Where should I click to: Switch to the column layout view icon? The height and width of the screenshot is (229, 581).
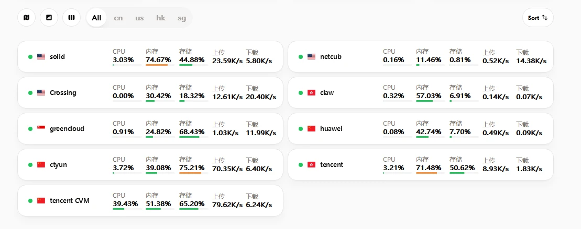[x=71, y=18]
